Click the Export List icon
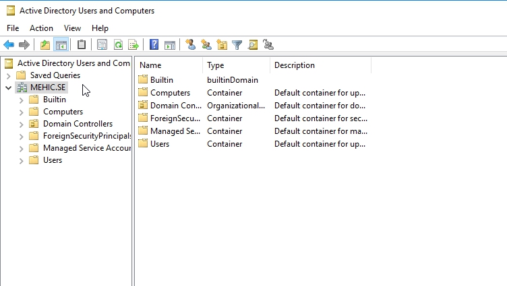 (133, 45)
